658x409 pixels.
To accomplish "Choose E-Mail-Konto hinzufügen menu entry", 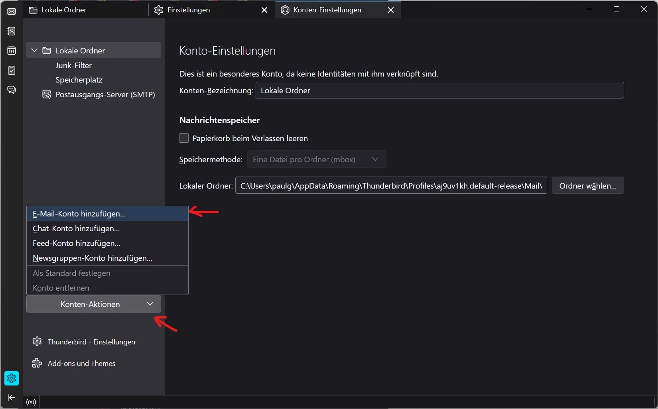I will [x=107, y=214].
